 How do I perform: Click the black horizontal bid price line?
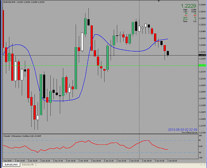(100, 55)
